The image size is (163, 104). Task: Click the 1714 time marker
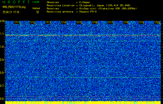coord(63,22)
